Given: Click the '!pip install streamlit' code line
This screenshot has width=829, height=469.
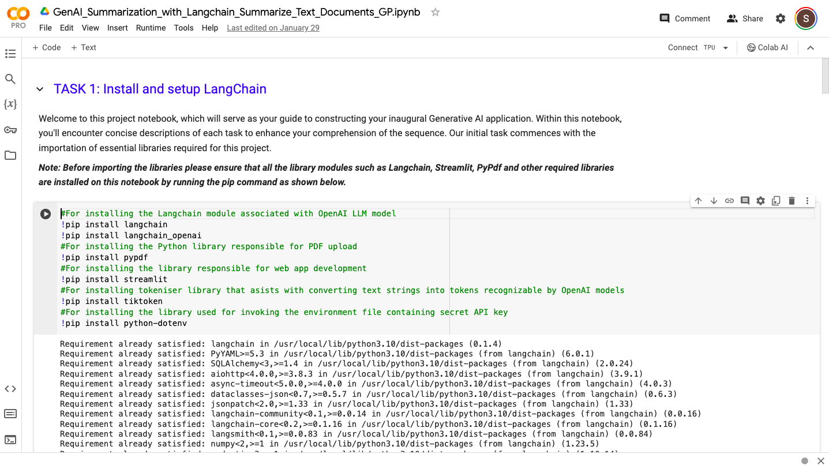Looking at the screenshot, I should click(114, 279).
